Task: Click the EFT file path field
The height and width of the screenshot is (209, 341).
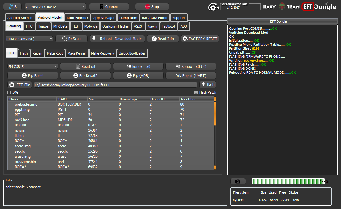Action: tap(115, 85)
